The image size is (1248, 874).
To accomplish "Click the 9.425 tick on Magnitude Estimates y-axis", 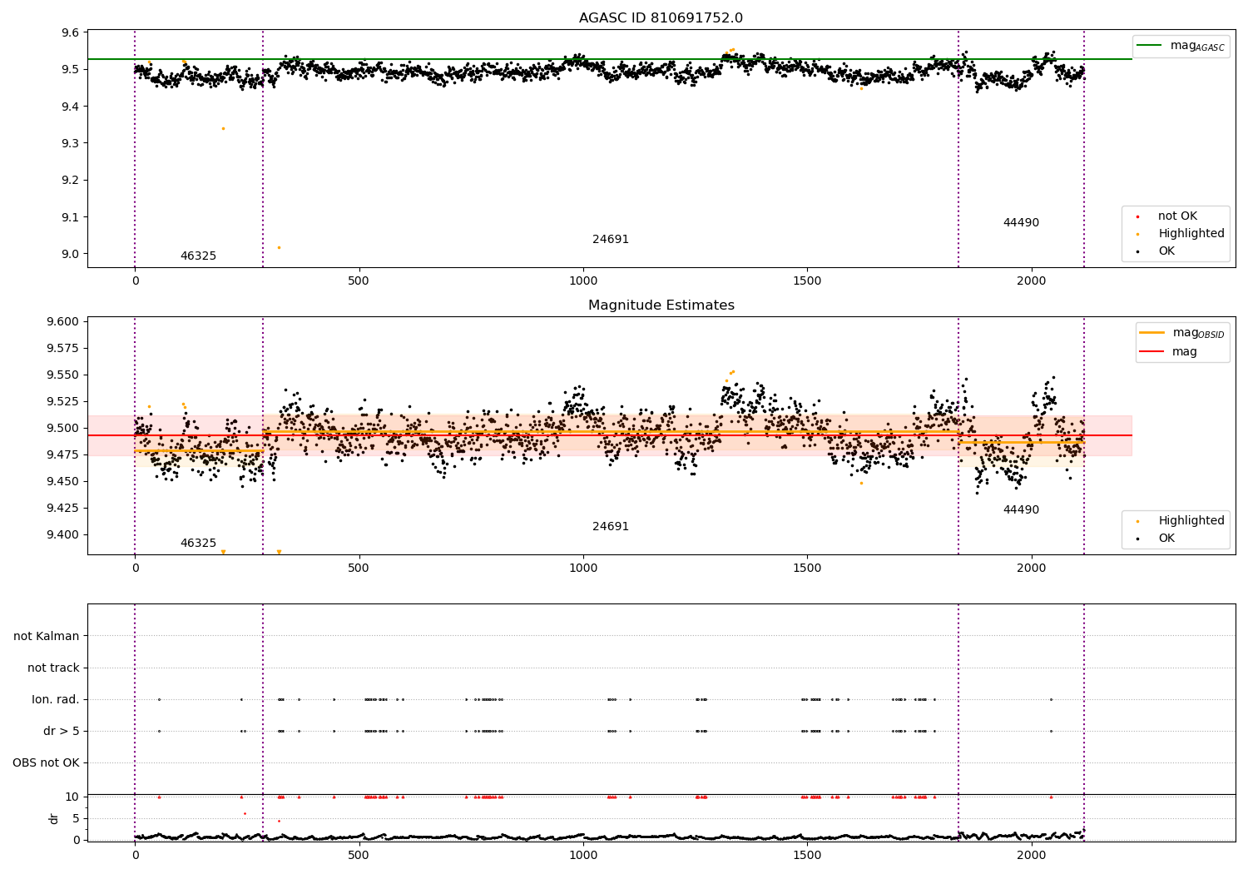I will click(62, 509).
